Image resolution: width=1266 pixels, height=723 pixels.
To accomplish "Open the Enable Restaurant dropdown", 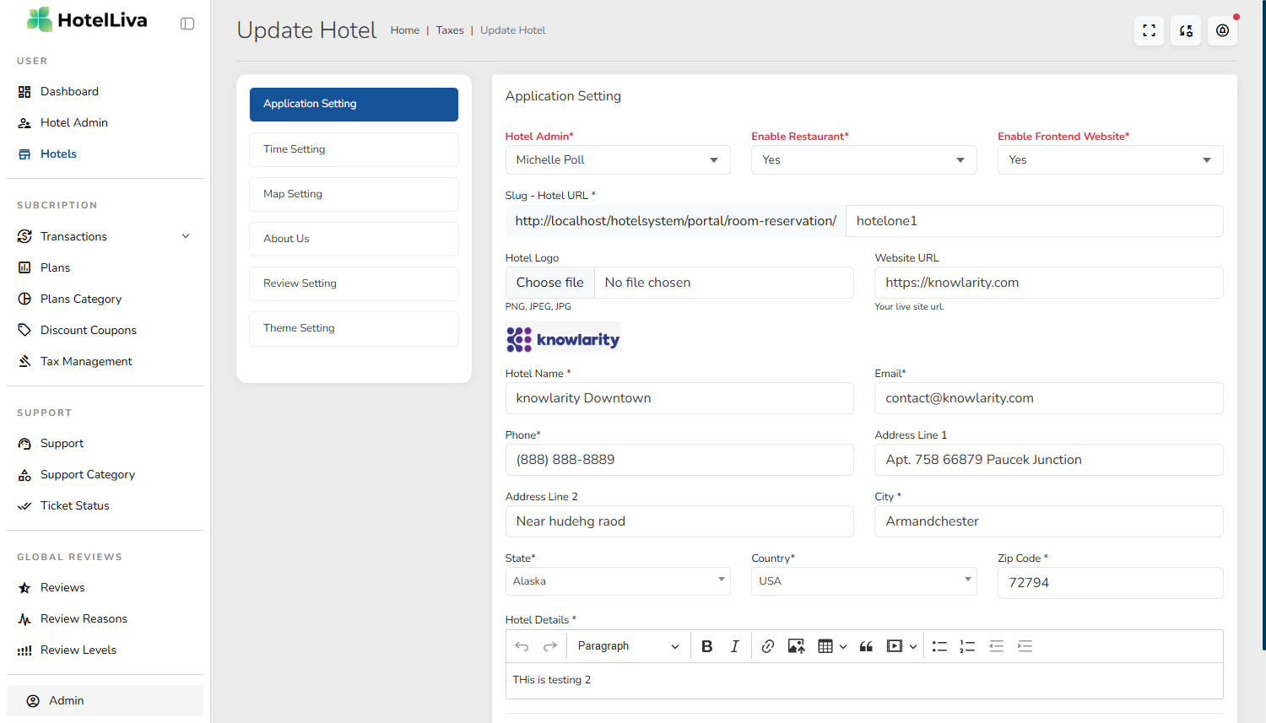I will tap(863, 160).
